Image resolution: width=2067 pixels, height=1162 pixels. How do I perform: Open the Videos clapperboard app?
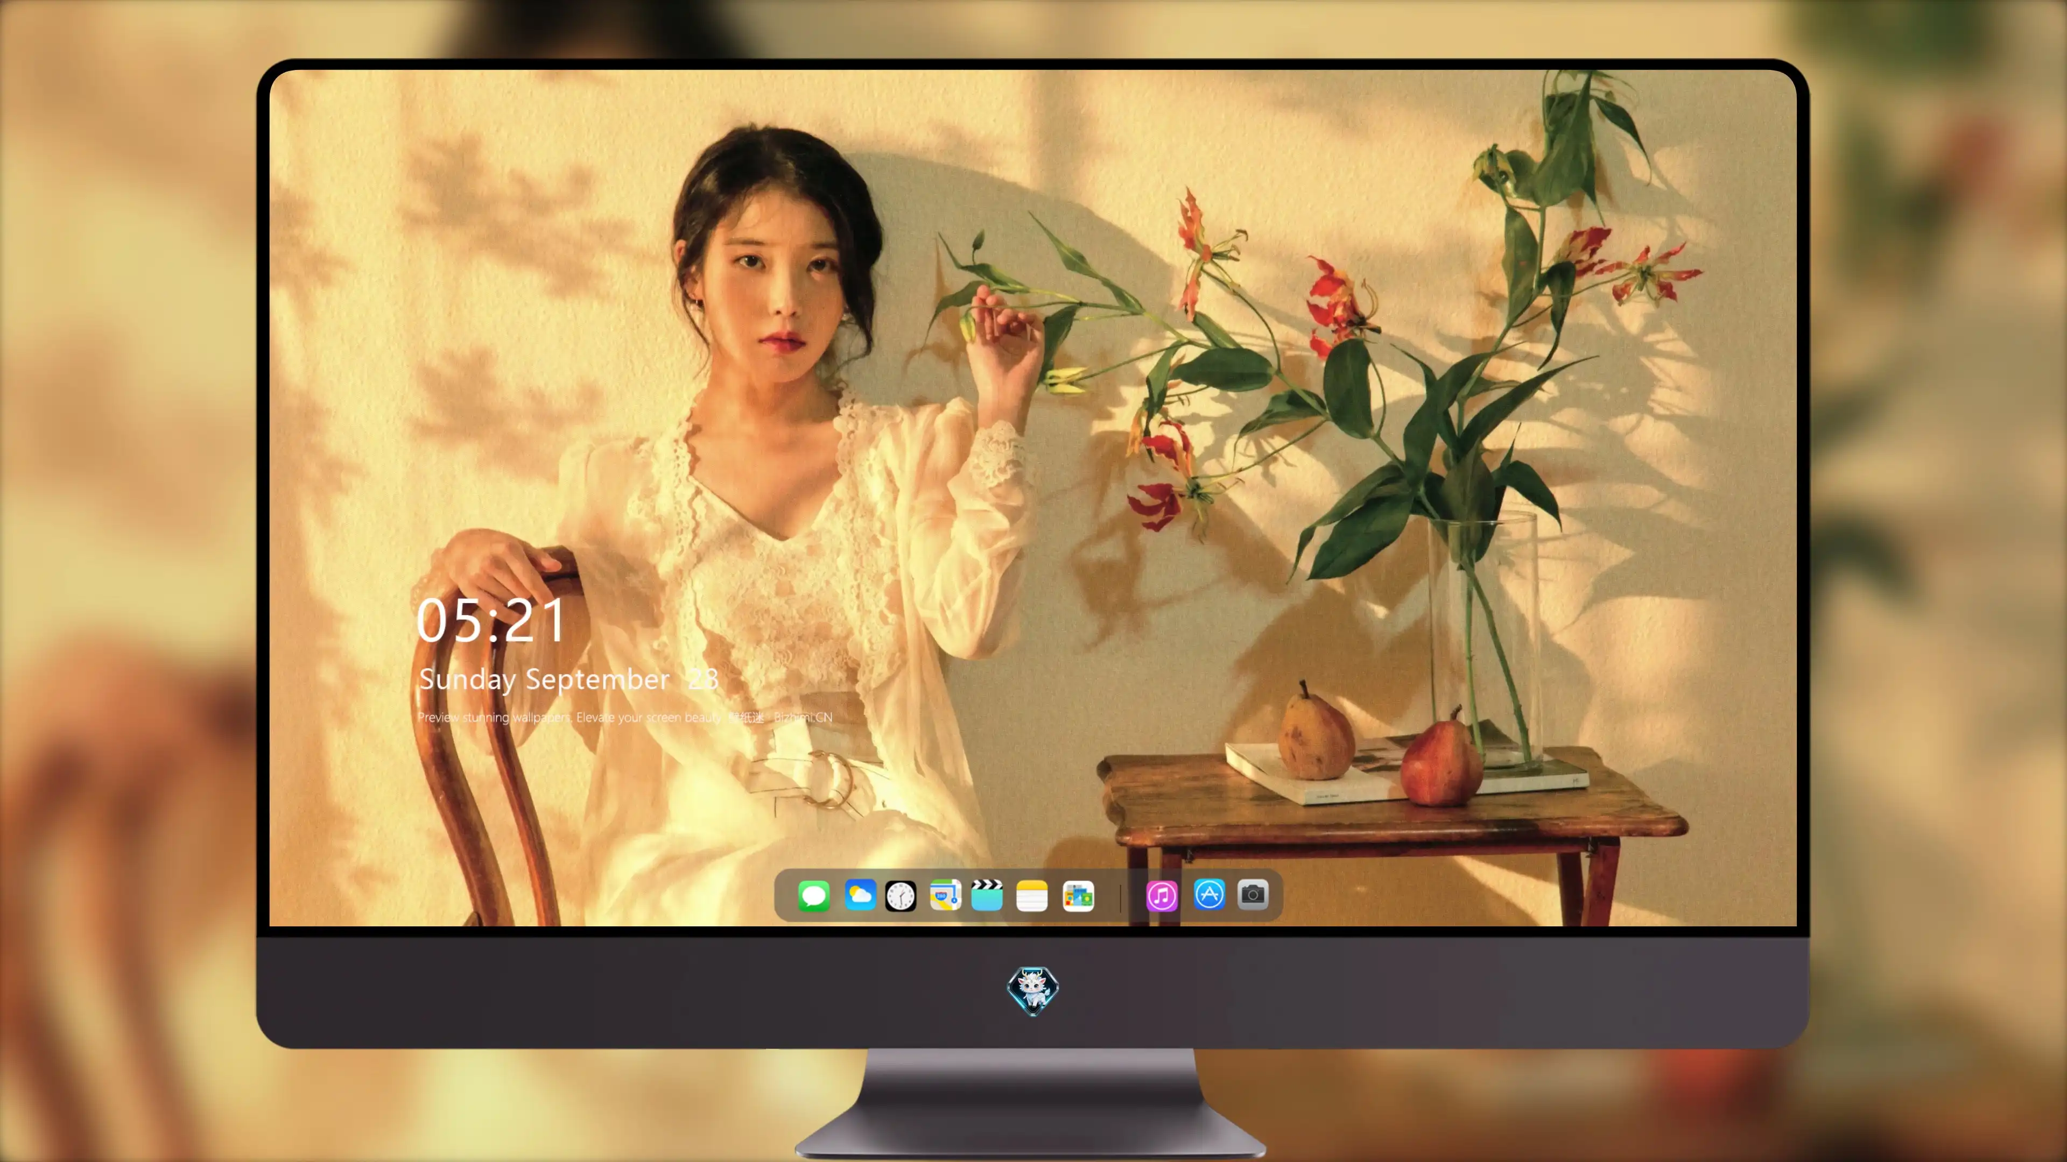click(x=987, y=895)
